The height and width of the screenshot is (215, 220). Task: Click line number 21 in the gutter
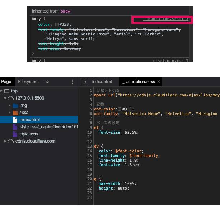[90, 183]
